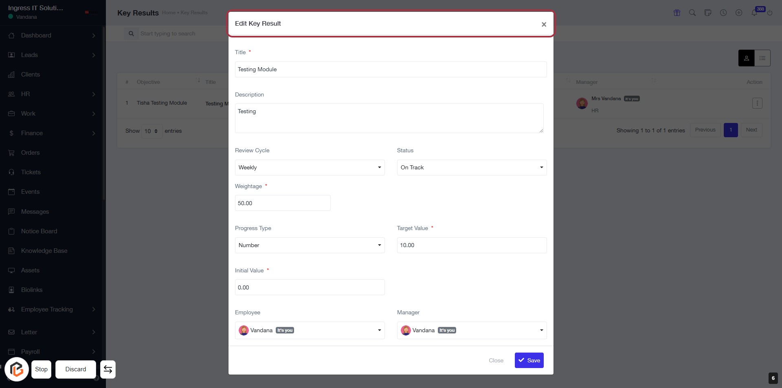Screen dimensions: 782x388
Task: Open the Progress Type dropdown
Action: [x=310, y=245]
